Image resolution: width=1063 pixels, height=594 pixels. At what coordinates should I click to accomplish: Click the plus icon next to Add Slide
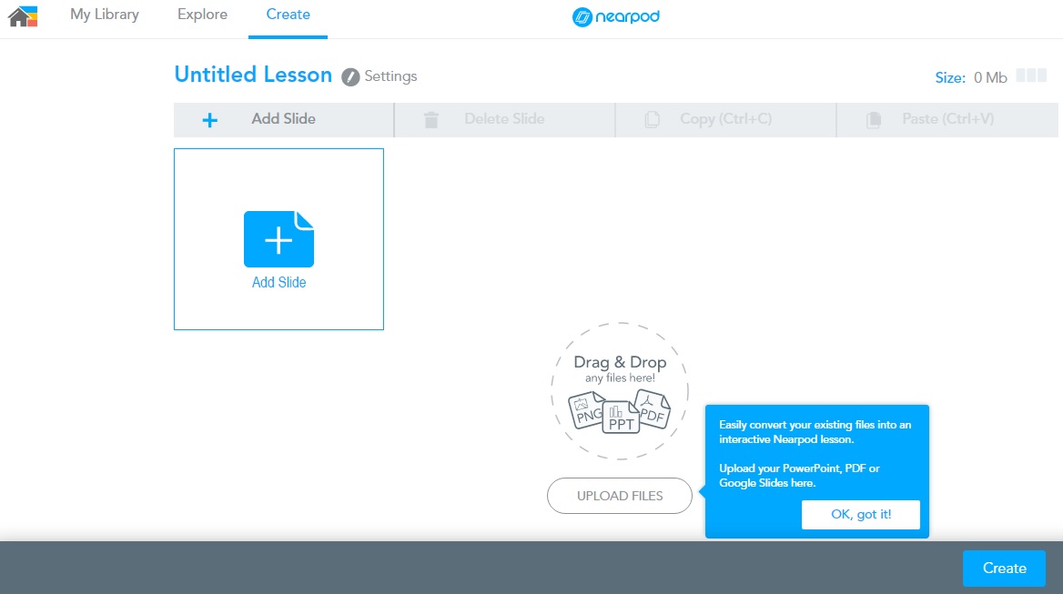click(x=209, y=119)
